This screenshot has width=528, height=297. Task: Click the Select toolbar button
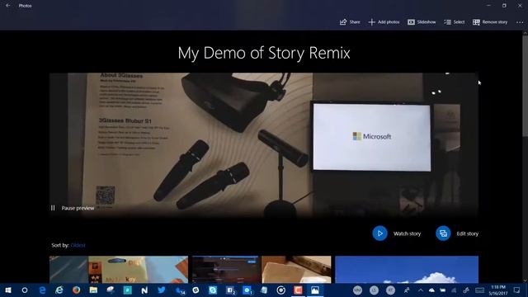click(455, 22)
